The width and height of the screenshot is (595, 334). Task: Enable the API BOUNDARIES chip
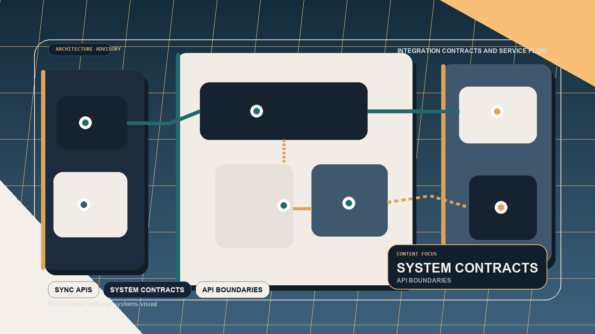[x=232, y=290]
